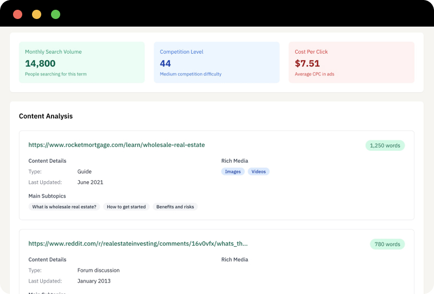Viewport: 434px width, 294px height.
Task: Select the 'Benefits and risks' subtopic chip
Action: point(175,207)
